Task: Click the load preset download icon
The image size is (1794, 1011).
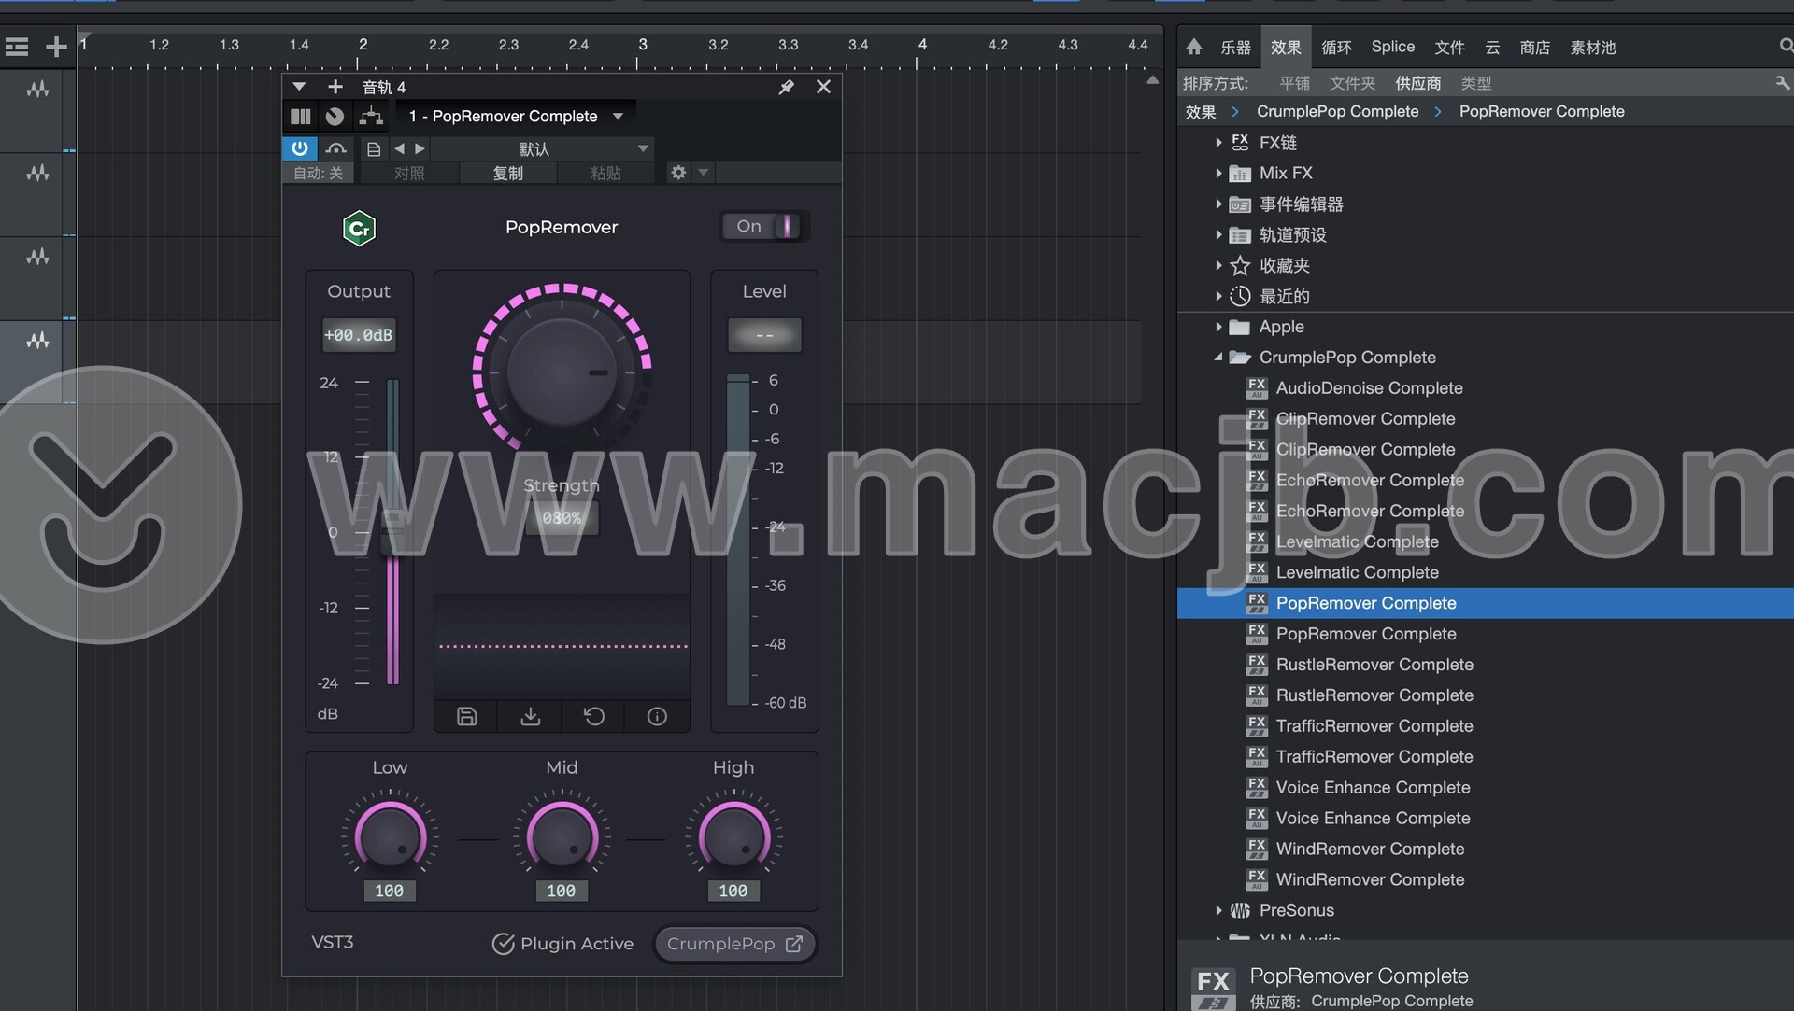Action: 530,716
